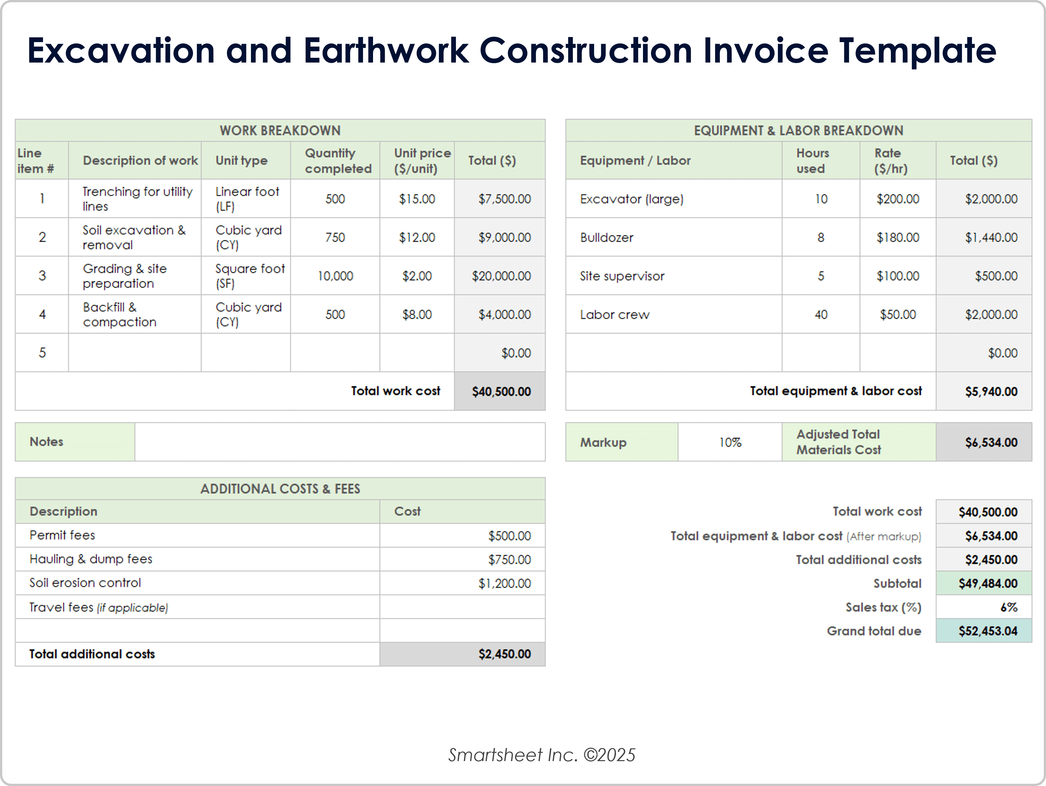Click the 'Labor crew' cell
The height and width of the screenshot is (786, 1046).
(674, 314)
